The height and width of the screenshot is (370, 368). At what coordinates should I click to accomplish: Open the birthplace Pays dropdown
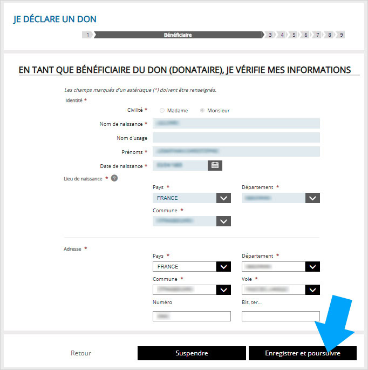192,198
